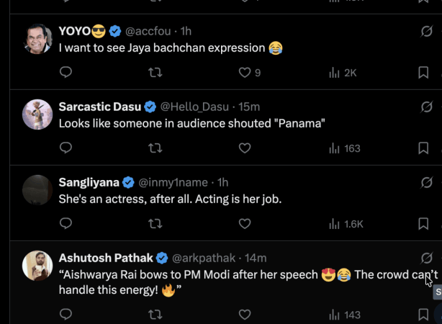
Task: Like YOYO's tweet with 9 likes
Action: pos(245,72)
